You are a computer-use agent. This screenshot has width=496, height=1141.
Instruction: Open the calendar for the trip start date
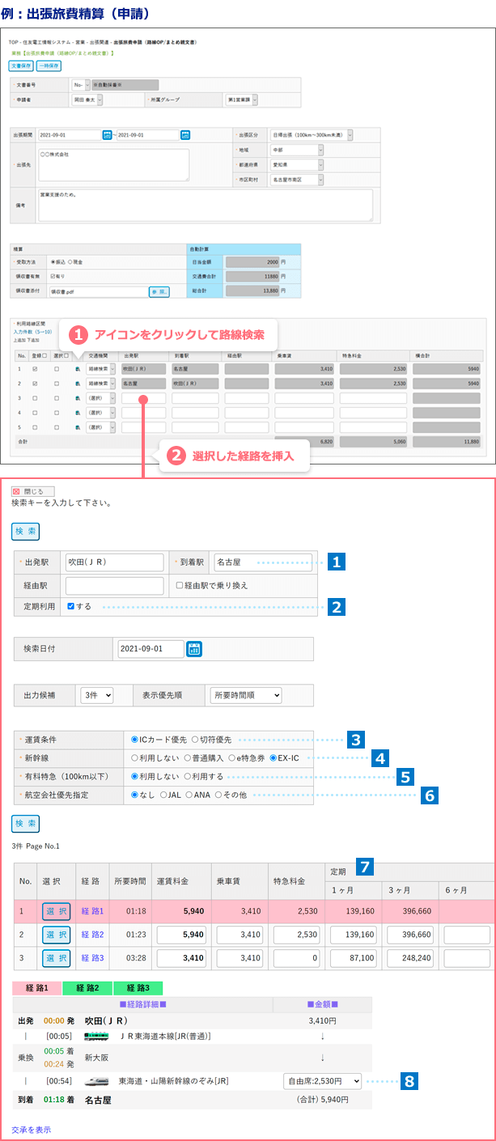(x=107, y=135)
